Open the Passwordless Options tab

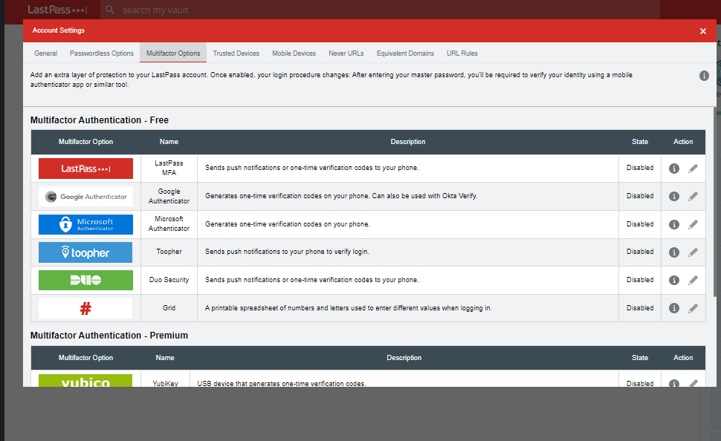[102, 53]
